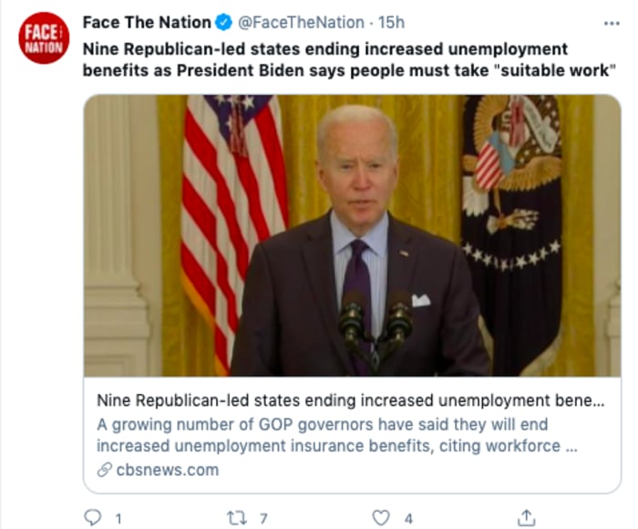Click the chain link icon beside cbsnews.com
This screenshot has height=529, width=638.
(x=104, y=470)
